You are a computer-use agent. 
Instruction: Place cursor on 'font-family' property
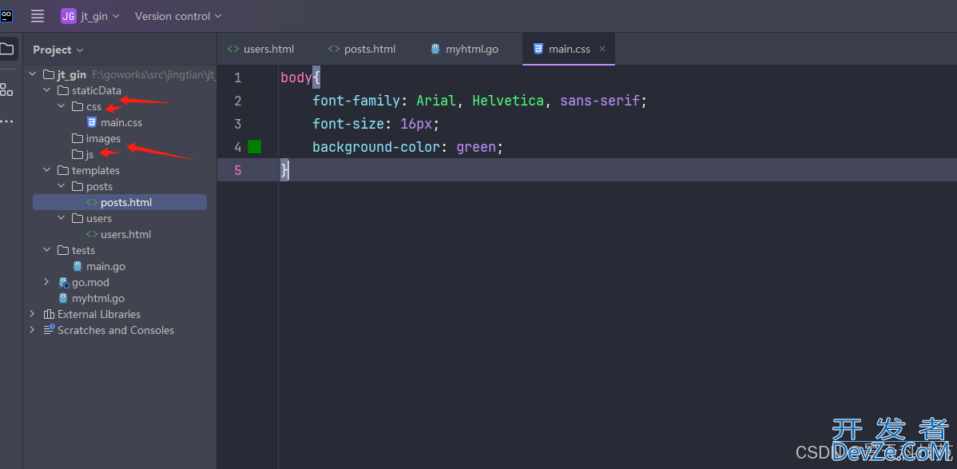(x=355, y=101)
